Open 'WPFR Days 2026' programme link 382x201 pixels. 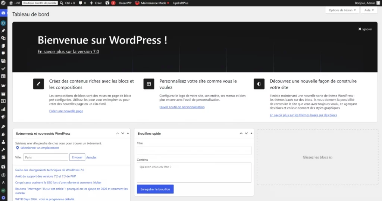click(45, 199)
